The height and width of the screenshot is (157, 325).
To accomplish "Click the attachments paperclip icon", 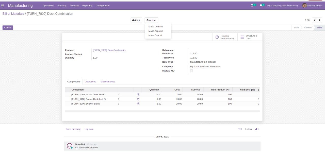I will (x=239, y=129).
